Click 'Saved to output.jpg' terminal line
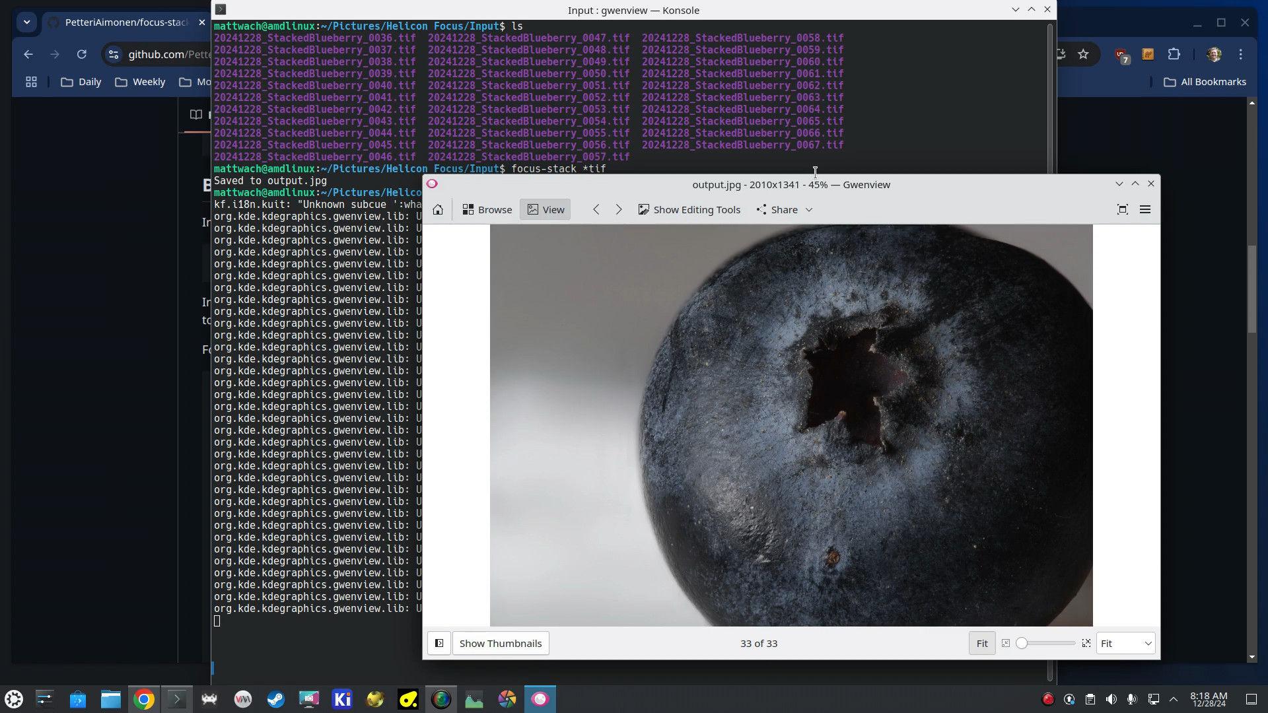This screenshot has height=713, width=1268. tap(270, 181)
